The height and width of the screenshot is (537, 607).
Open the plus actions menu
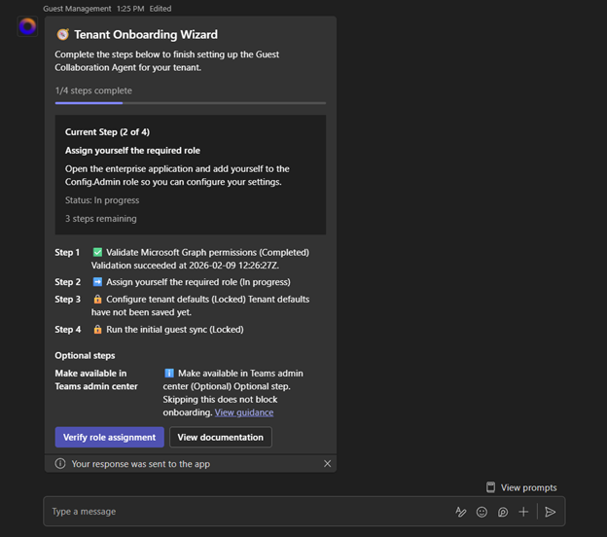click(x=523, y=512)
